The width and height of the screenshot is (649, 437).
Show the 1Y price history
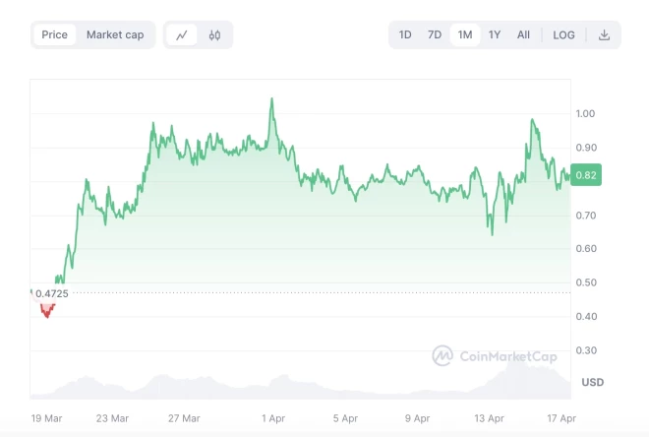tap(495, 34)
